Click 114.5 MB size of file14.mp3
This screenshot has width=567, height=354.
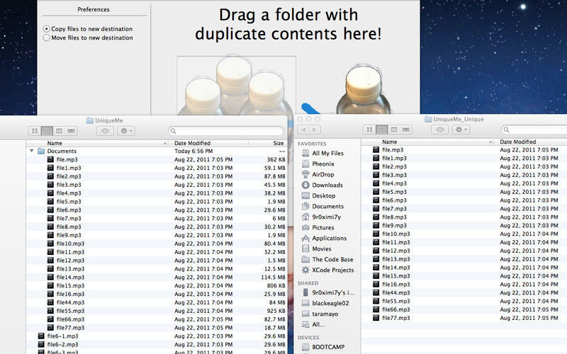[273, 277]
